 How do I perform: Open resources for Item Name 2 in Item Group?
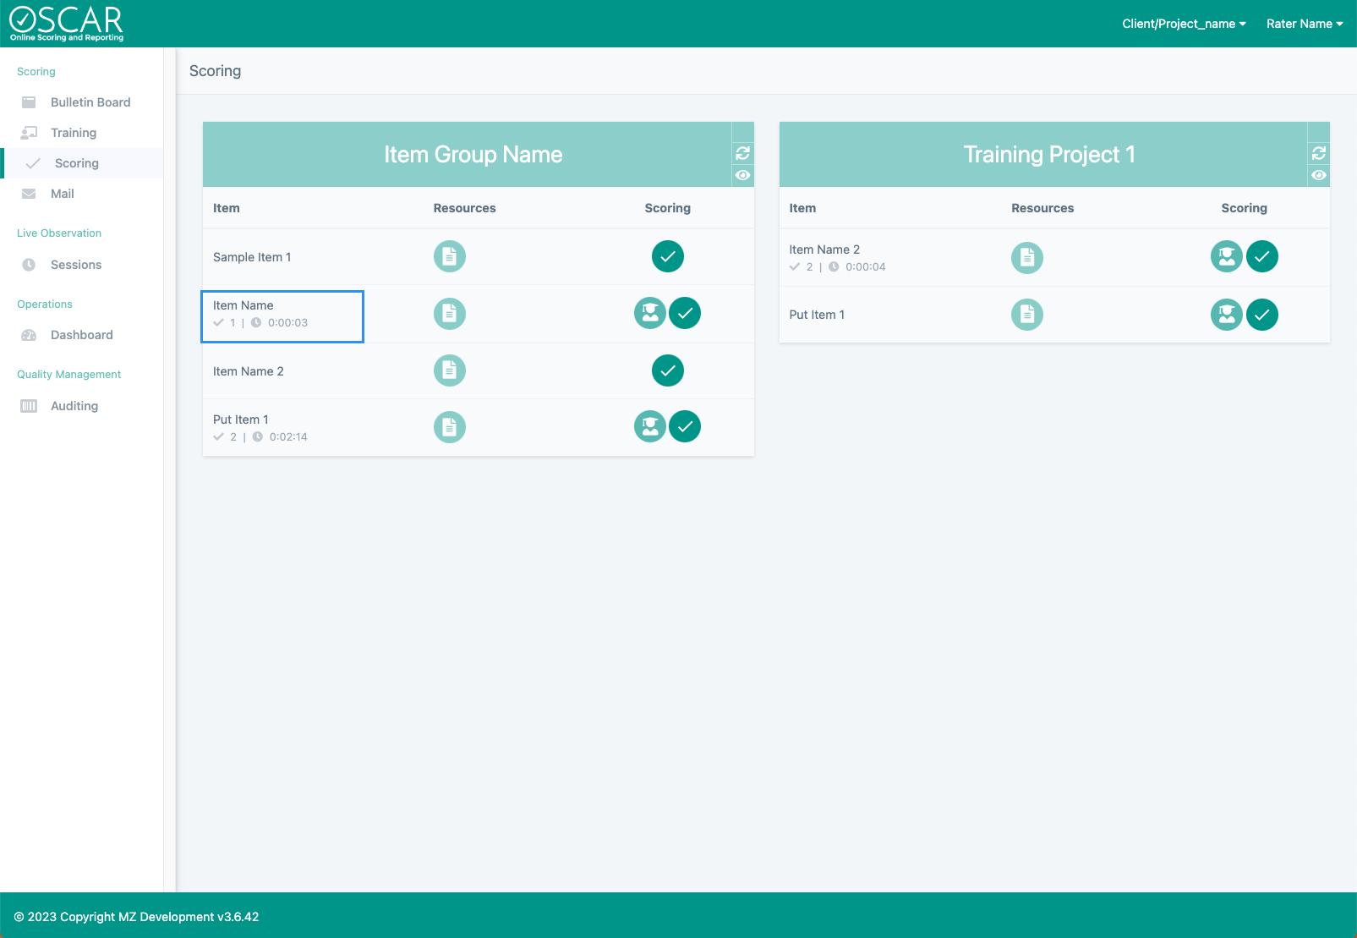(450, 370)
